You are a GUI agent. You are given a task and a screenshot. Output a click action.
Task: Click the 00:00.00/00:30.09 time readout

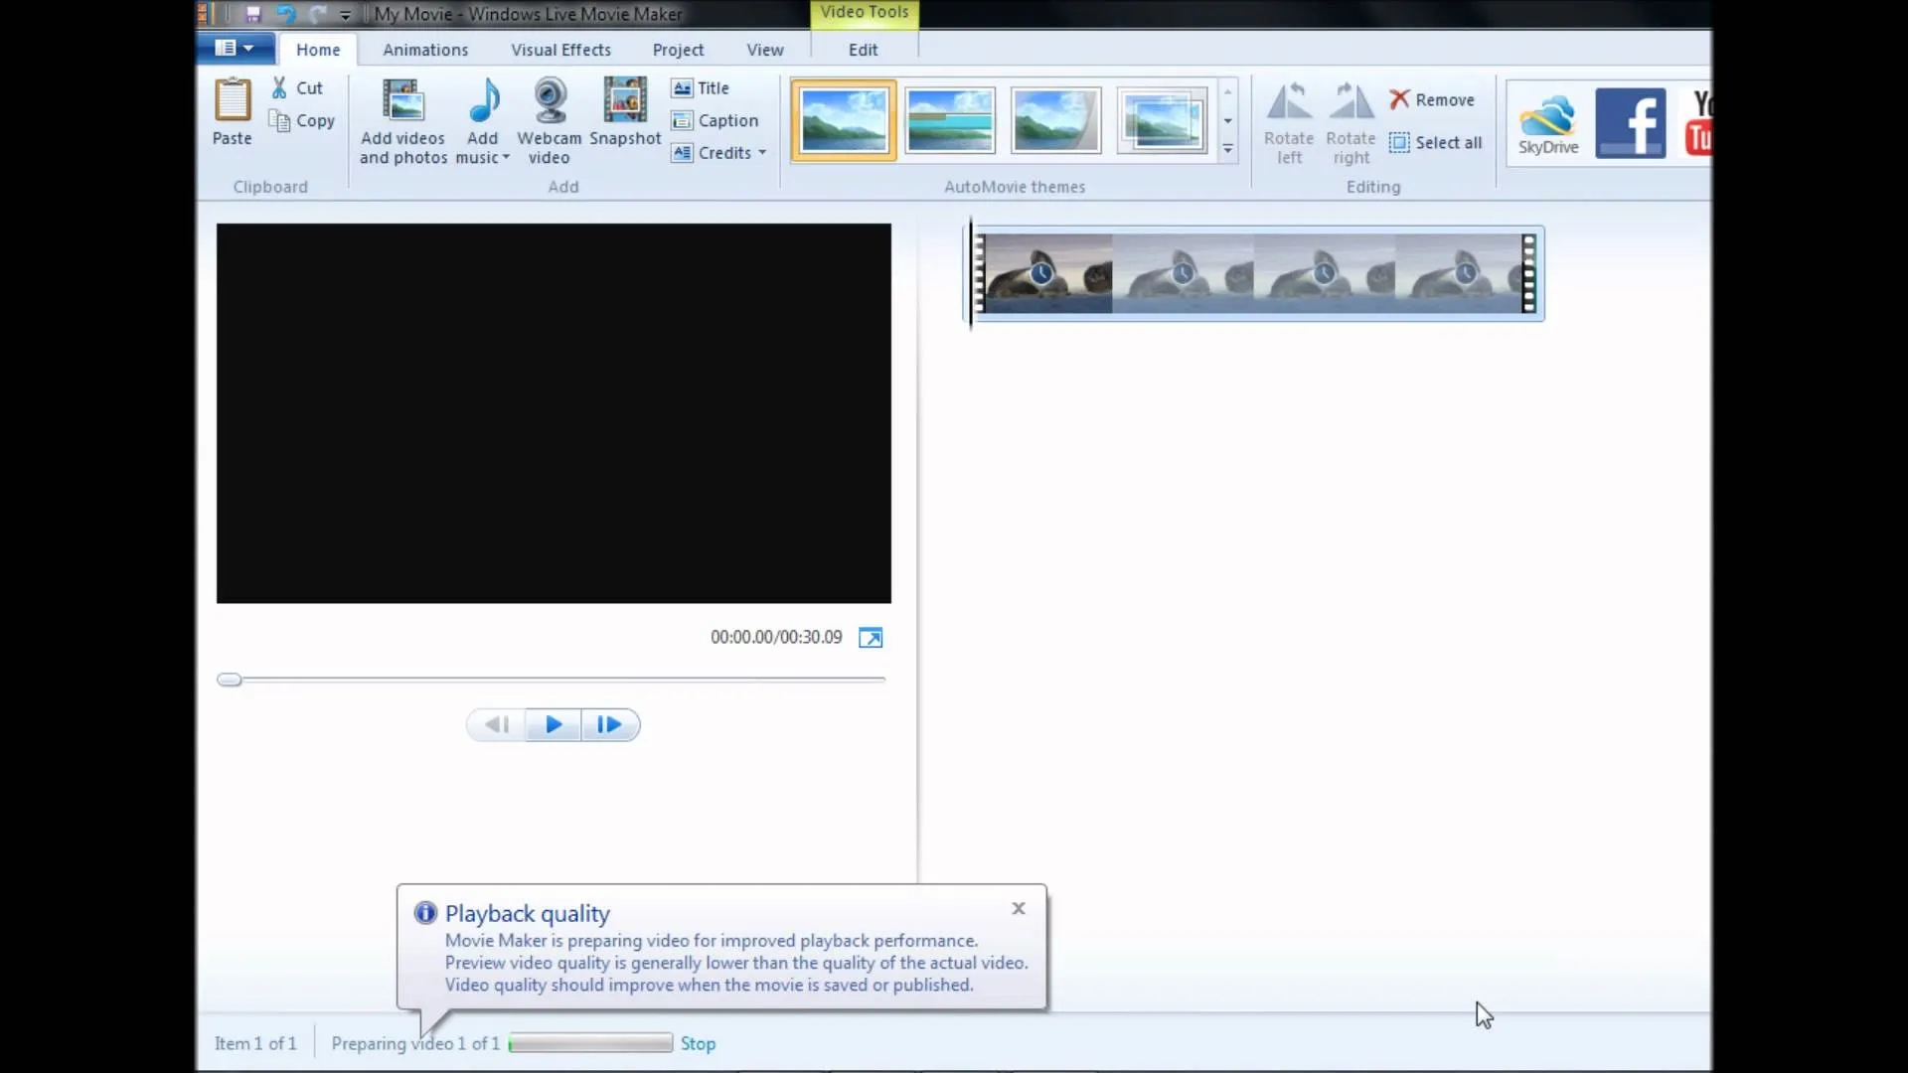point(776,637)
